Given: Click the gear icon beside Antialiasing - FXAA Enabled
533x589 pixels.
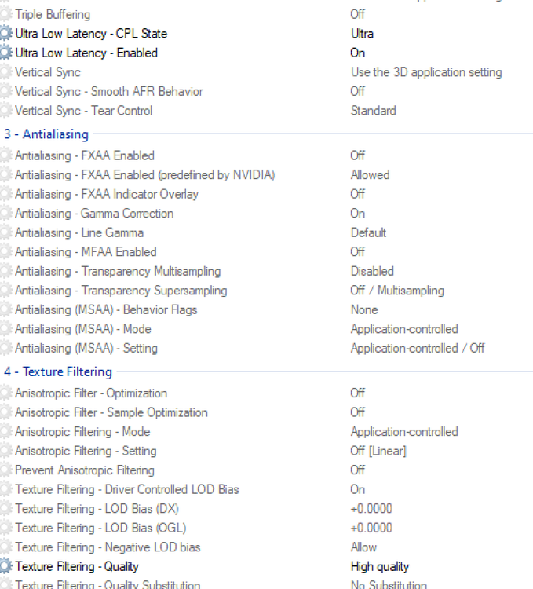Looking at the screenshot, I should tap(6, 155).
